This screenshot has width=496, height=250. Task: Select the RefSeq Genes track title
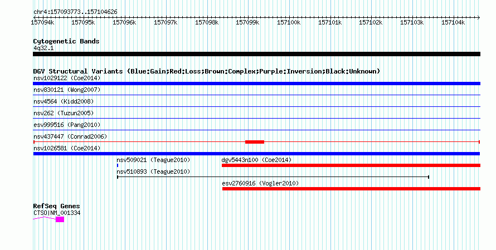[56, 206]
